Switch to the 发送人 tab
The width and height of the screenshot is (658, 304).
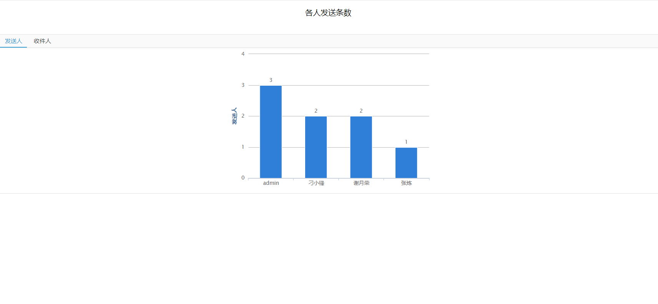[x=13, y=41]
